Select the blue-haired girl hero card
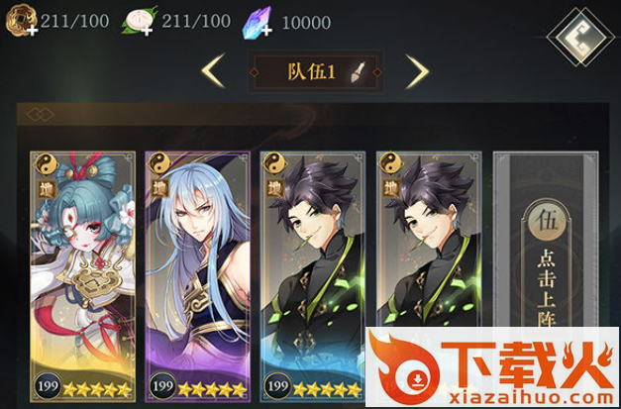The height and width of the screenshot is (409, 621). [83, 276]
